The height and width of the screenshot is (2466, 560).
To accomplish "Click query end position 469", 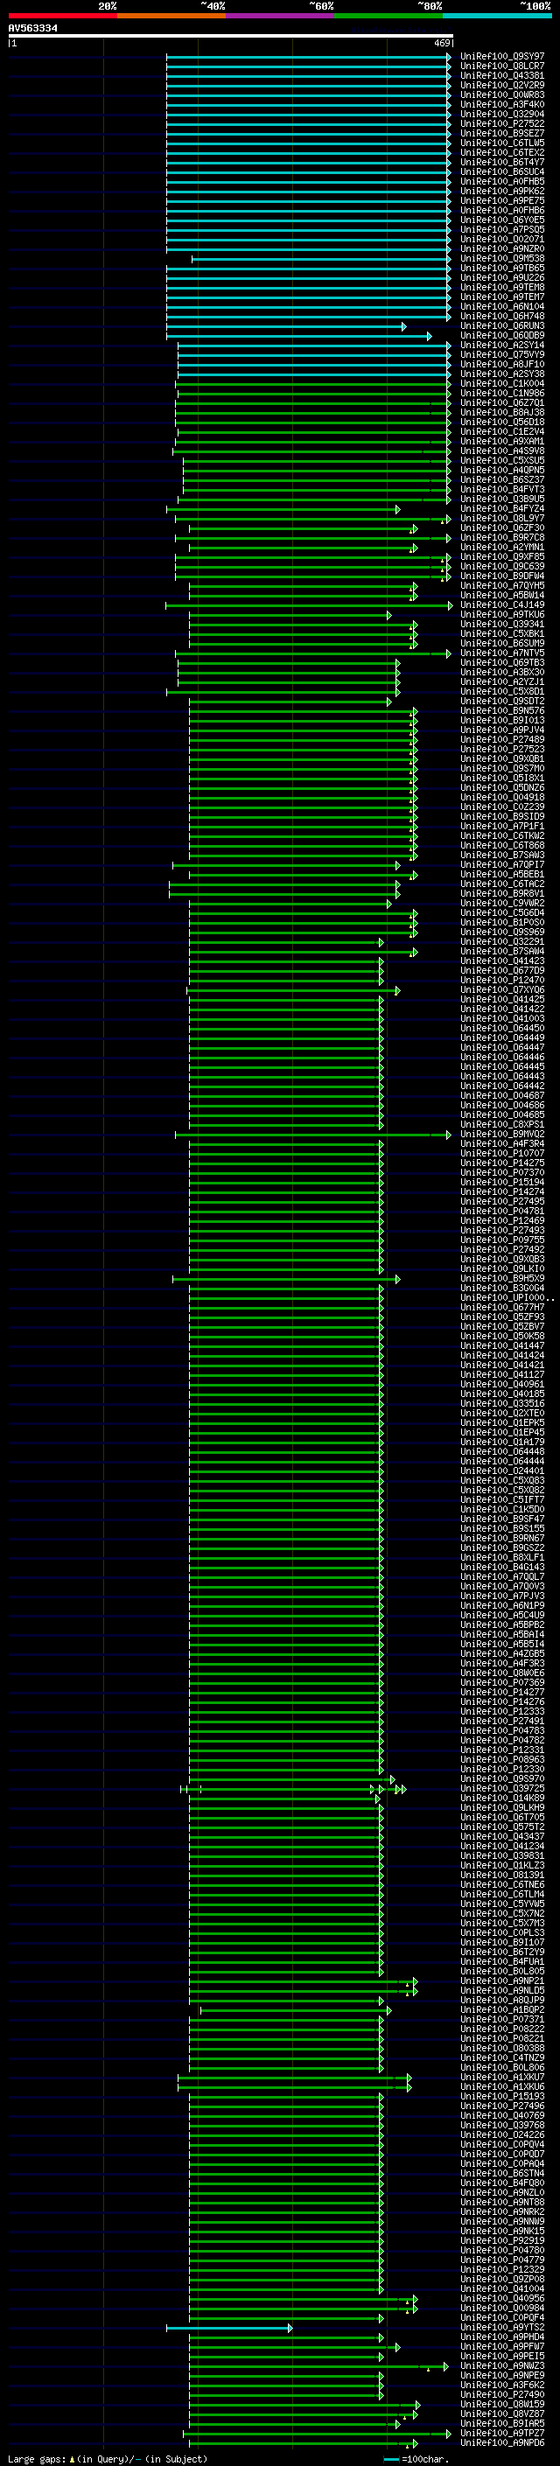I will [x=442, y=43].
